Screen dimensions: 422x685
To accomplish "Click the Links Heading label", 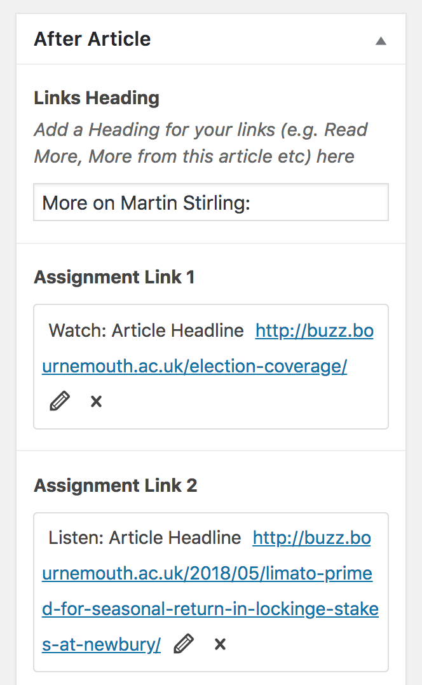I will point(97,98).
